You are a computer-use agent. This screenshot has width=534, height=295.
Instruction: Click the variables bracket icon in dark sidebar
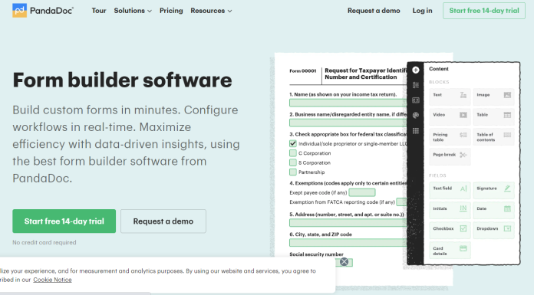click(x=416, y=100)
